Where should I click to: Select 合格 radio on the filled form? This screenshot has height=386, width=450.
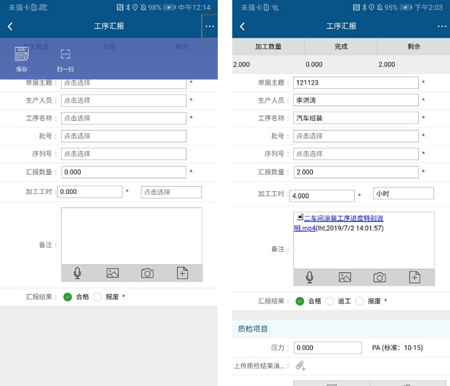pos(300,301)
